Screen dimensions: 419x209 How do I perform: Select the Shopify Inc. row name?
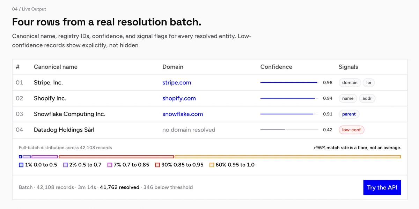[x=50, y=98]
